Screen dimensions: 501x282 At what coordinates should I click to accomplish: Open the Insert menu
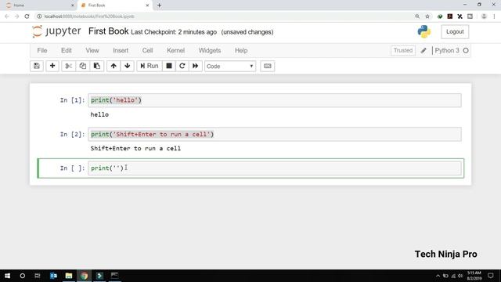pyautogui.click(x=121, y=50)
